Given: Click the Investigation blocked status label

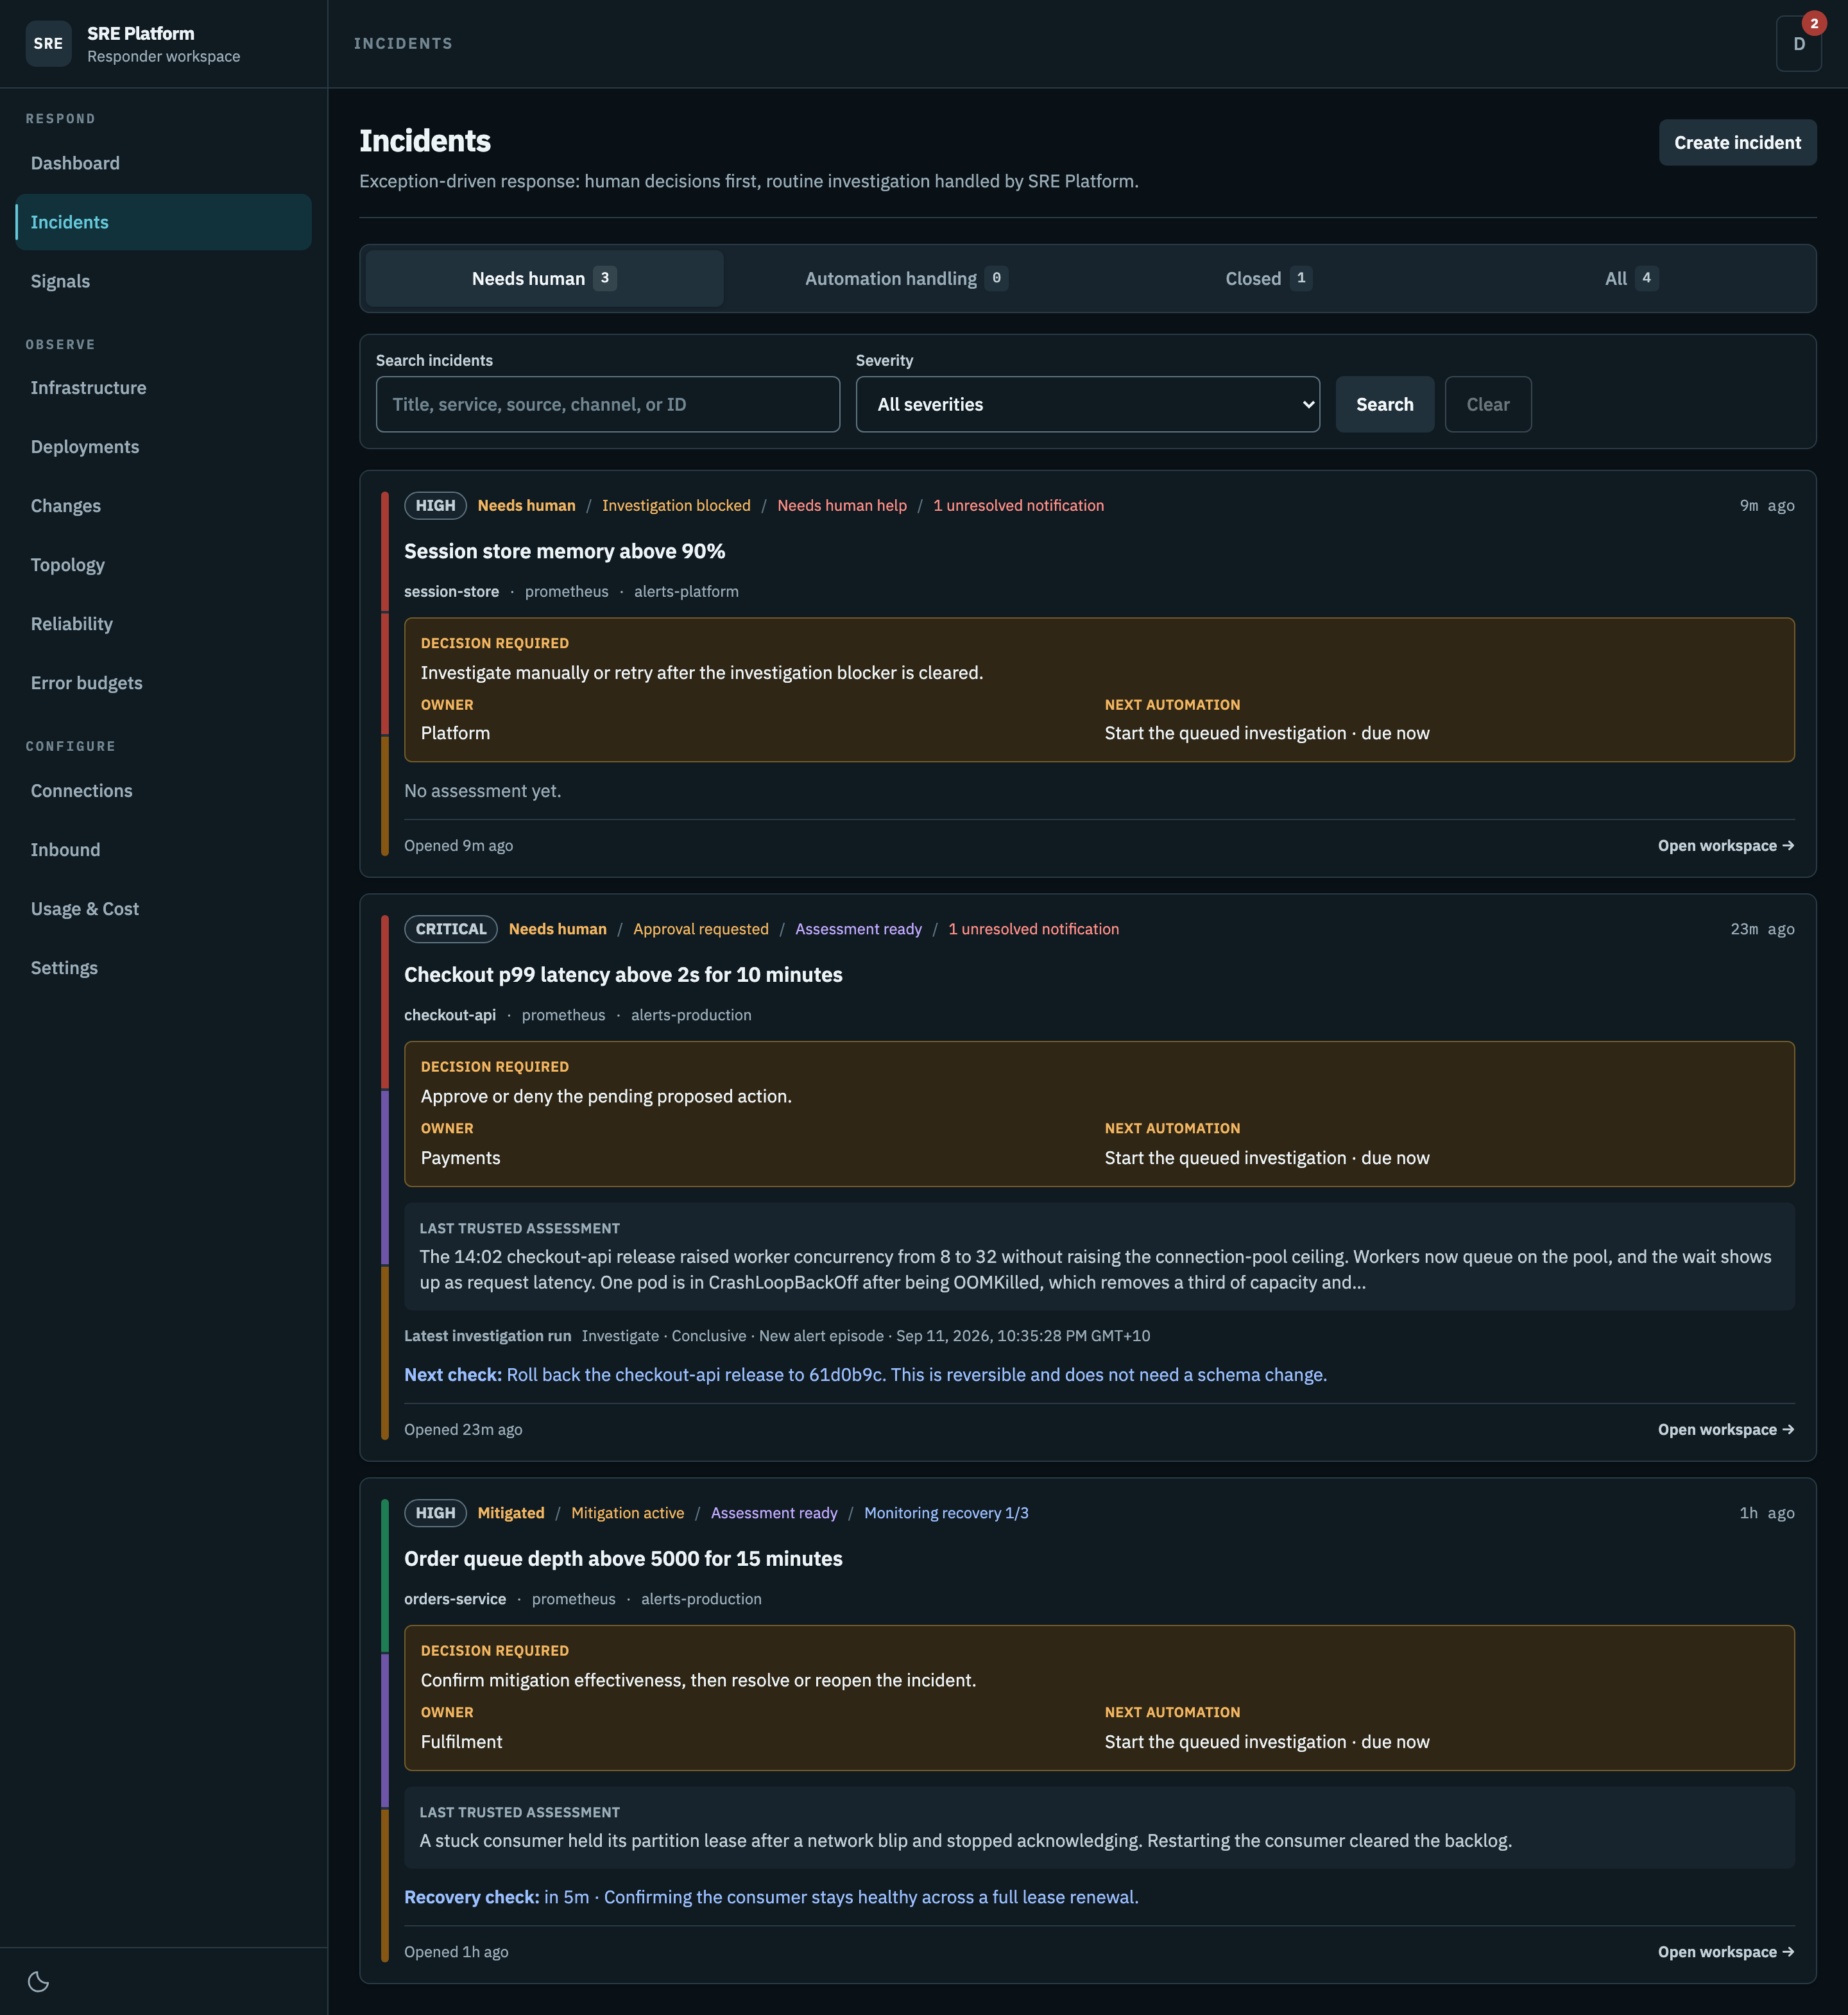Looking at the screenshot, I should pos(676,506).
